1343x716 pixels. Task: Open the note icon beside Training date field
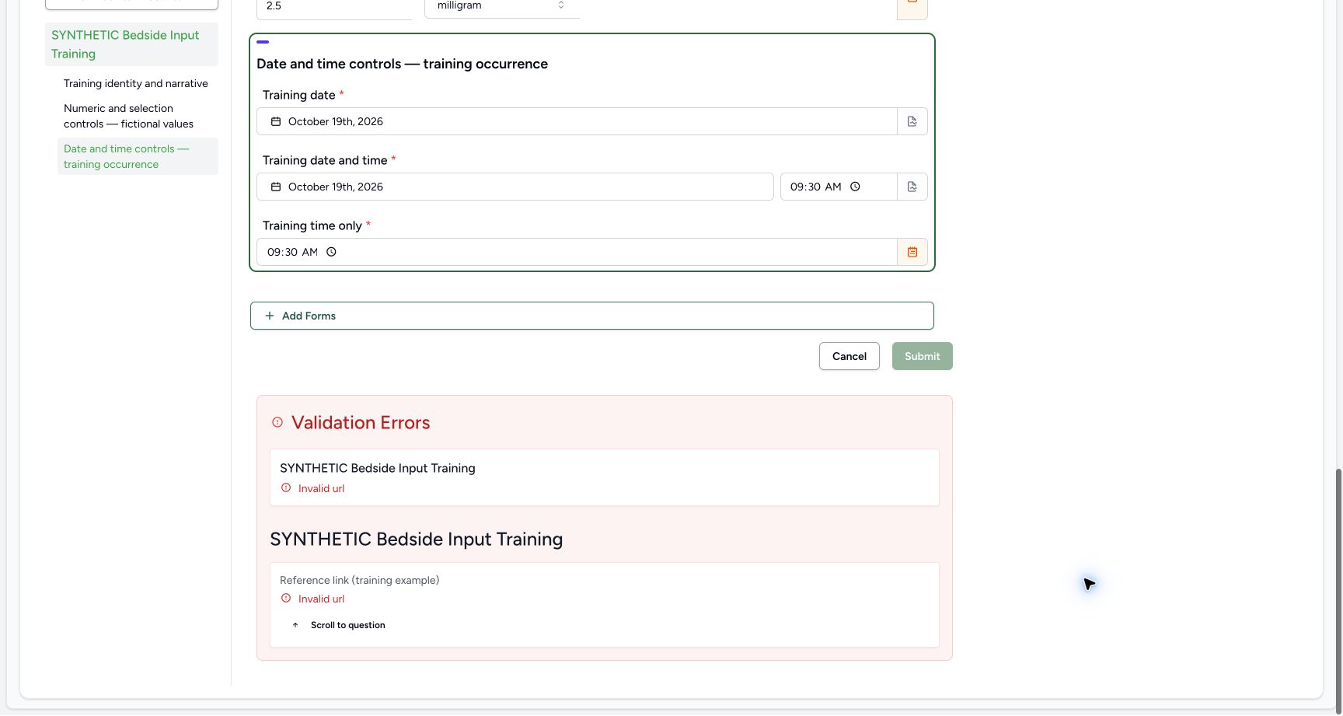pyautogui.click(x=912, y=121)
